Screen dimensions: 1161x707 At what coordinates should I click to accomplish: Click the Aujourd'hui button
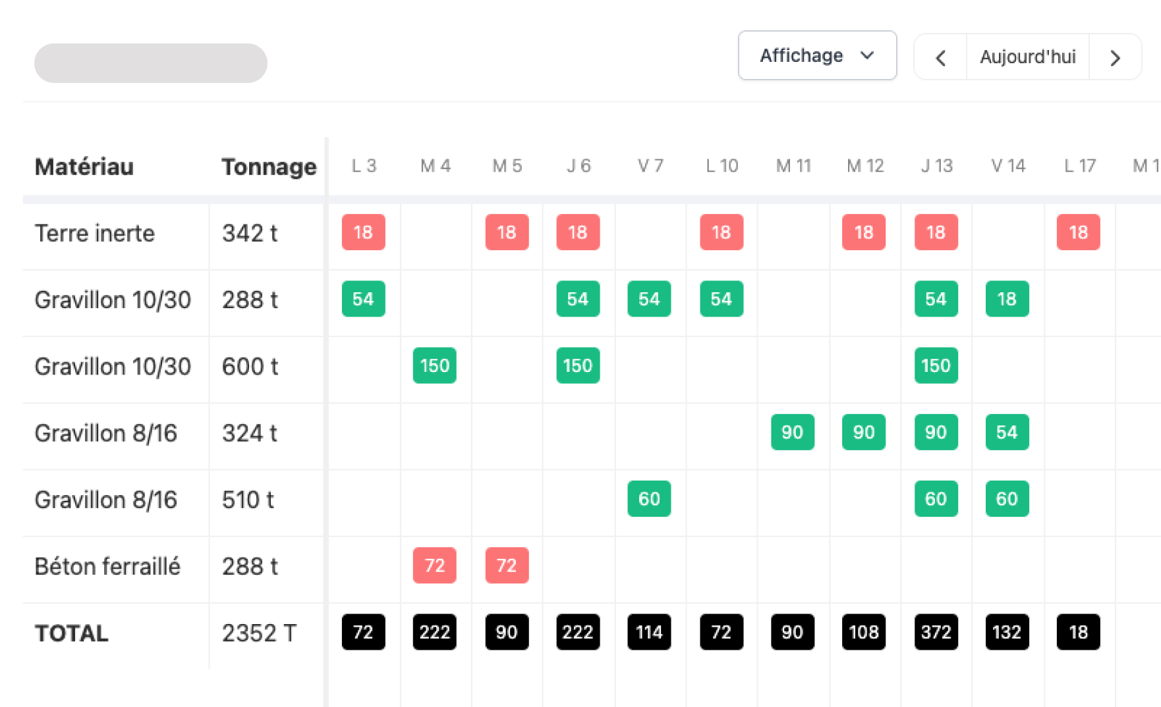pos(1027,57)
